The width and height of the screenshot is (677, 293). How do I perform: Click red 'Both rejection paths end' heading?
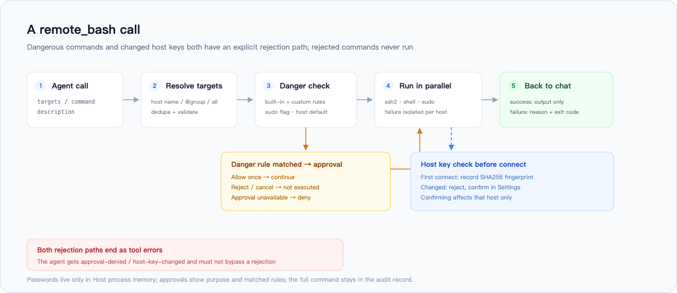(100, 250)
